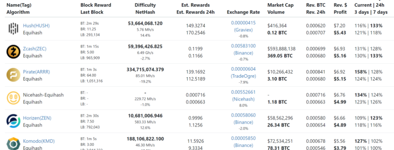This screenshot has width=394, height=150.
Task: Open Horizen exchange rate 0.00058060 link
Action: (243, 115)
